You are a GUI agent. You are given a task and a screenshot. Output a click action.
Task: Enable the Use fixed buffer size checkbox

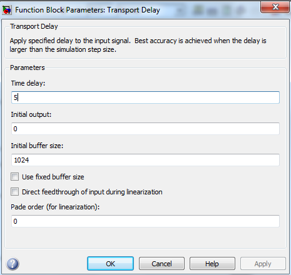(15, 177)
